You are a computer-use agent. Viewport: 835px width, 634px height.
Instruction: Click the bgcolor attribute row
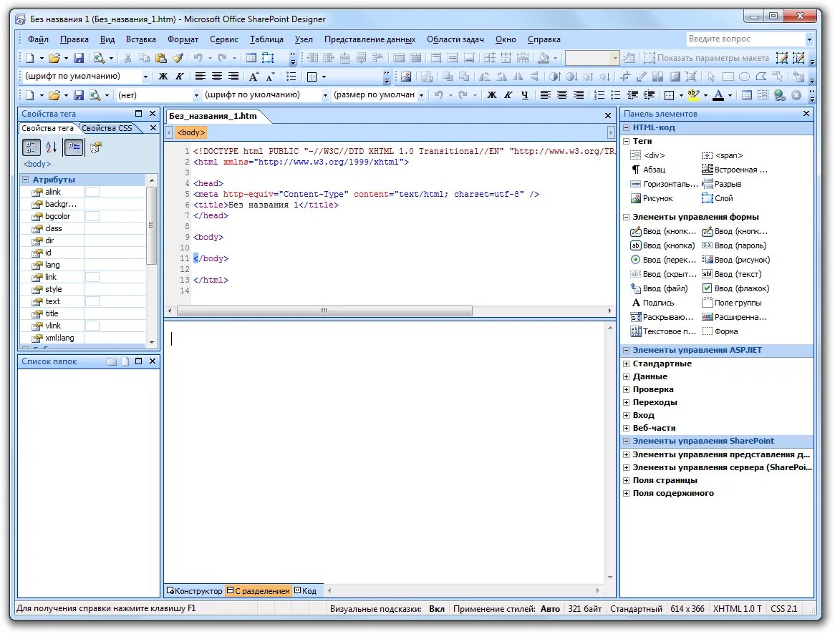click(x=82, y=217)
